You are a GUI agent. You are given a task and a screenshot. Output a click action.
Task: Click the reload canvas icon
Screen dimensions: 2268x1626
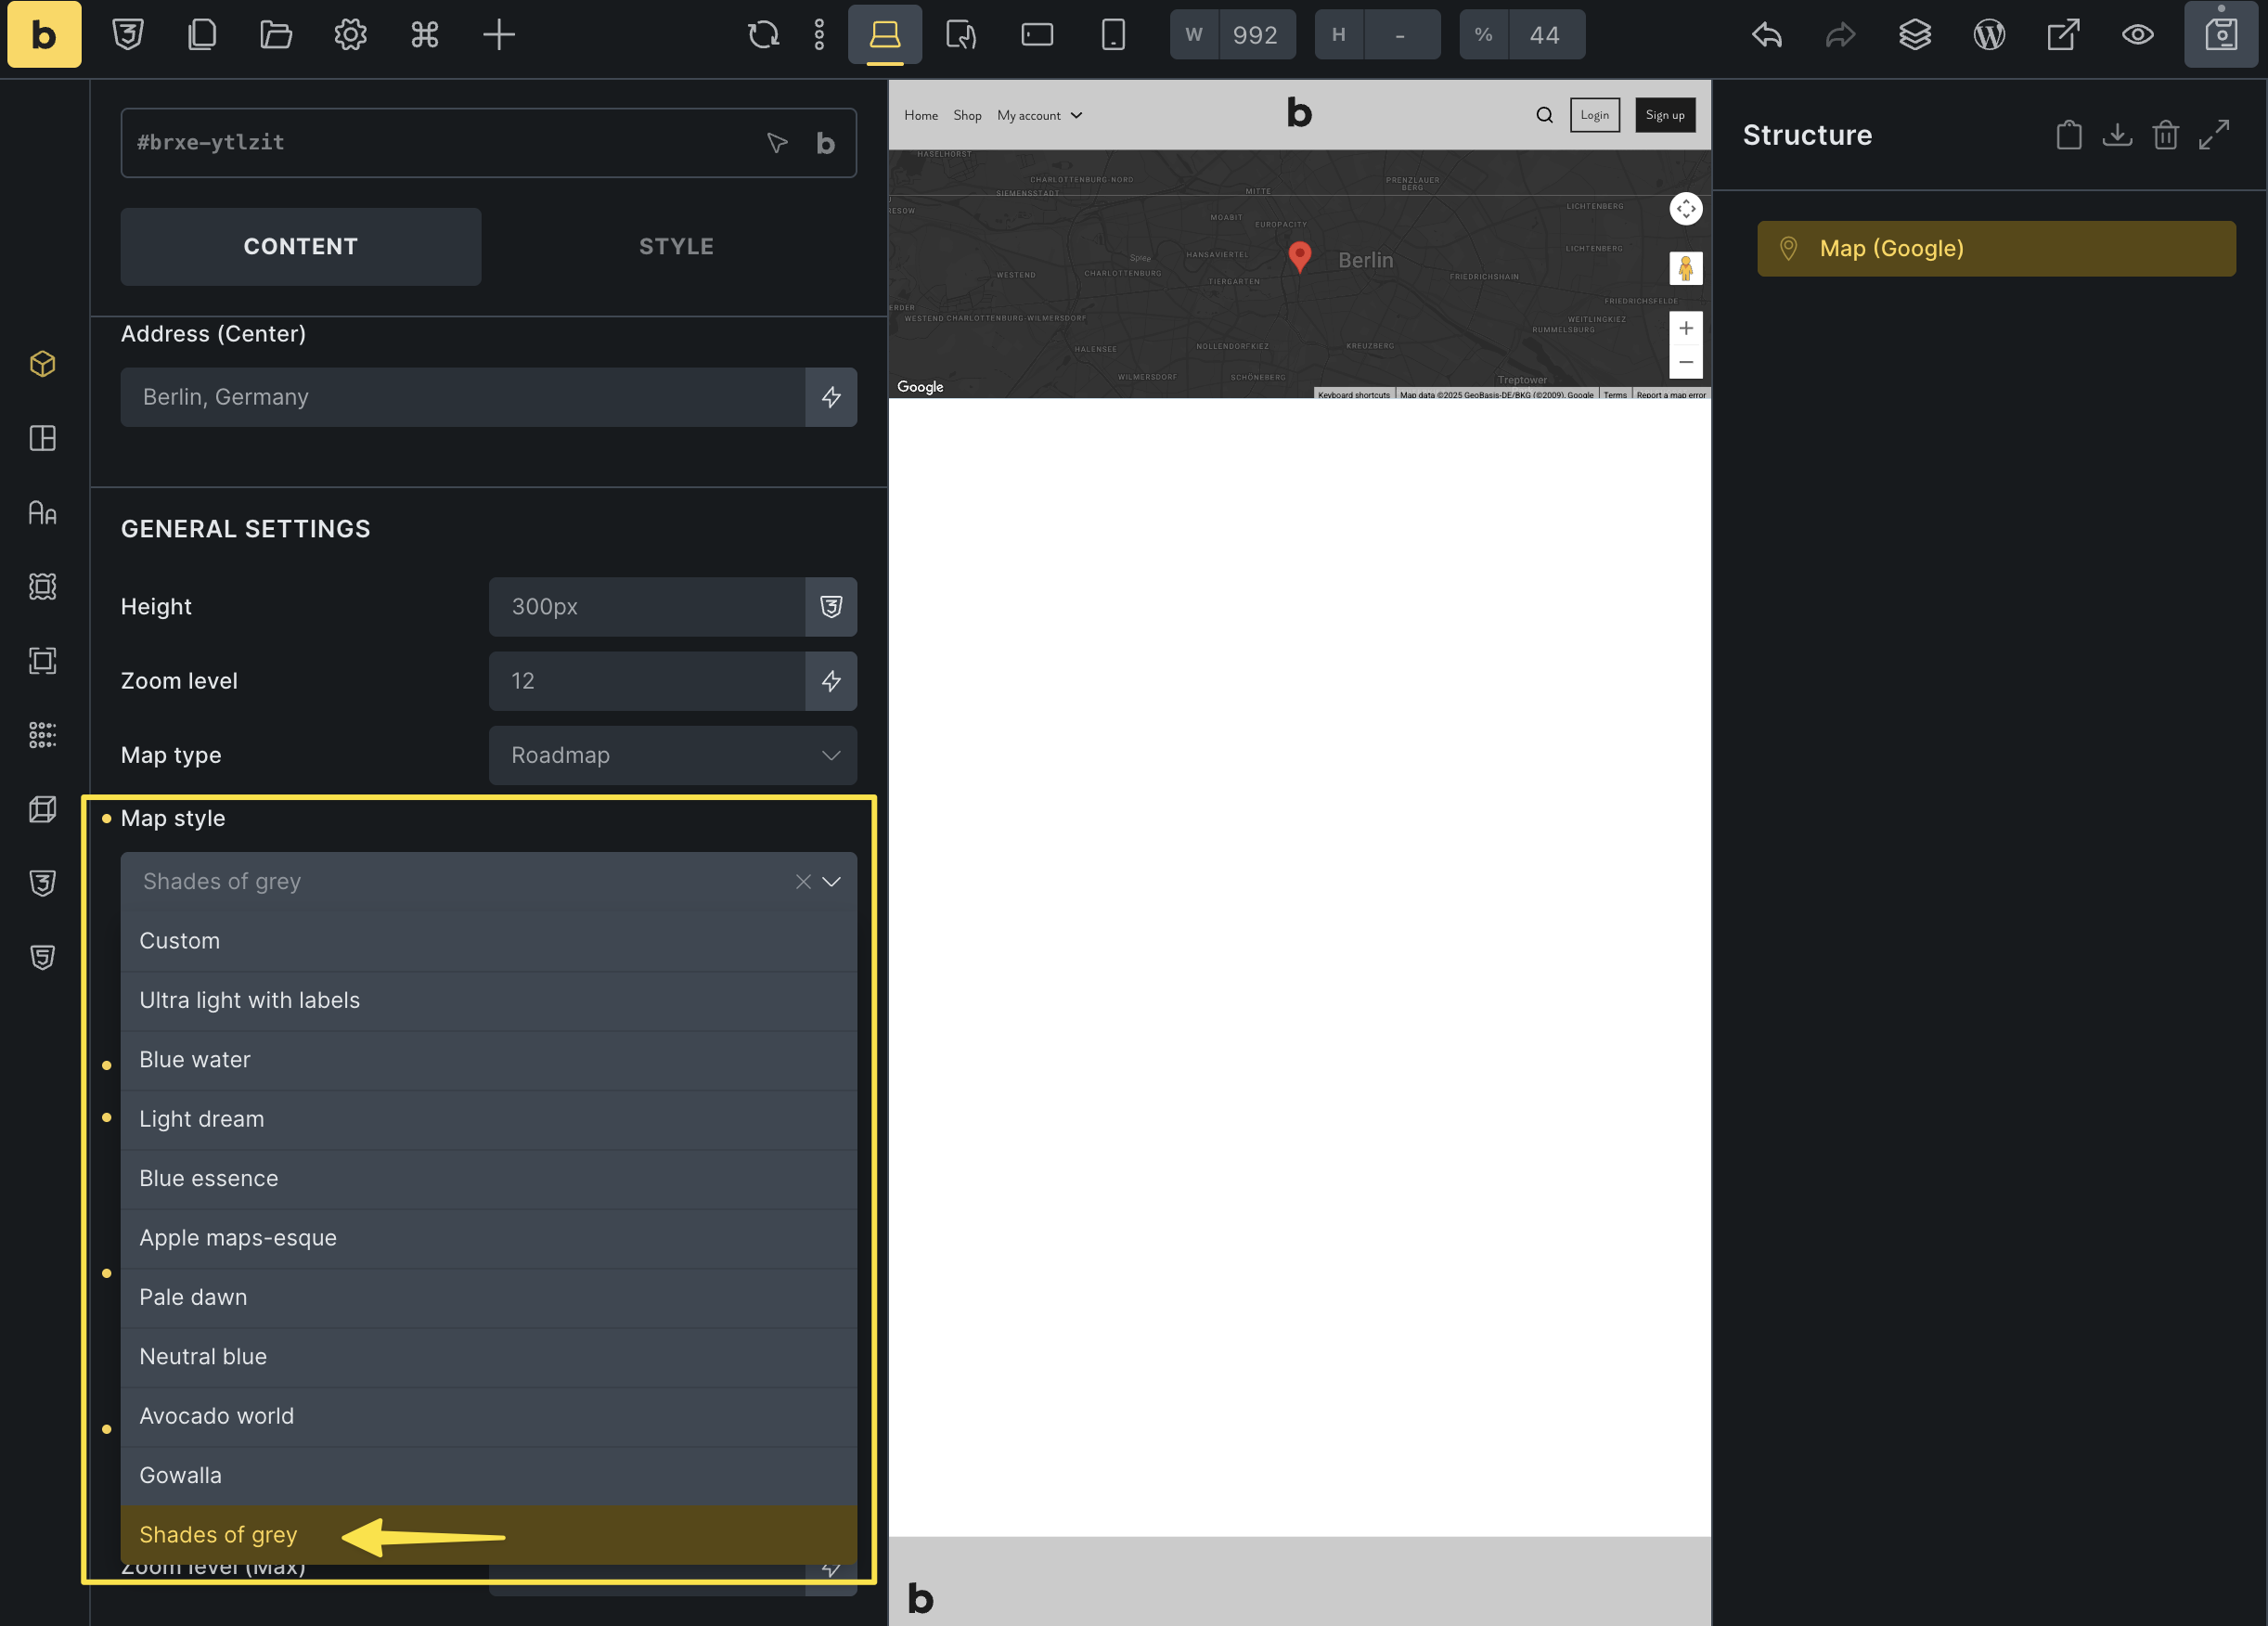click(x=763, y=35)
